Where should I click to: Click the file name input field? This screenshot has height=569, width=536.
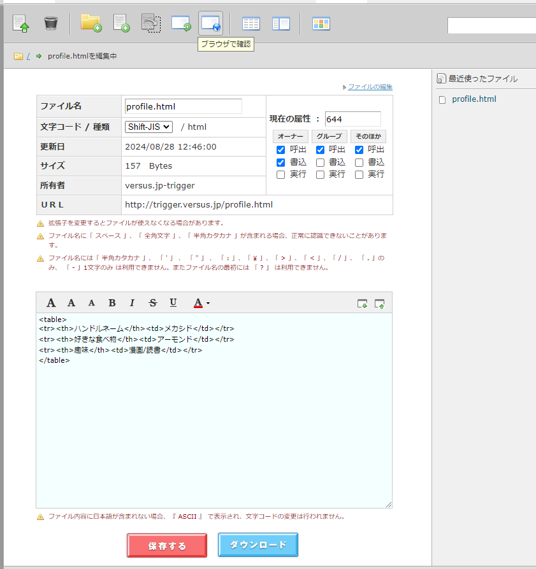pyautogui.click(x=184, y=106)
